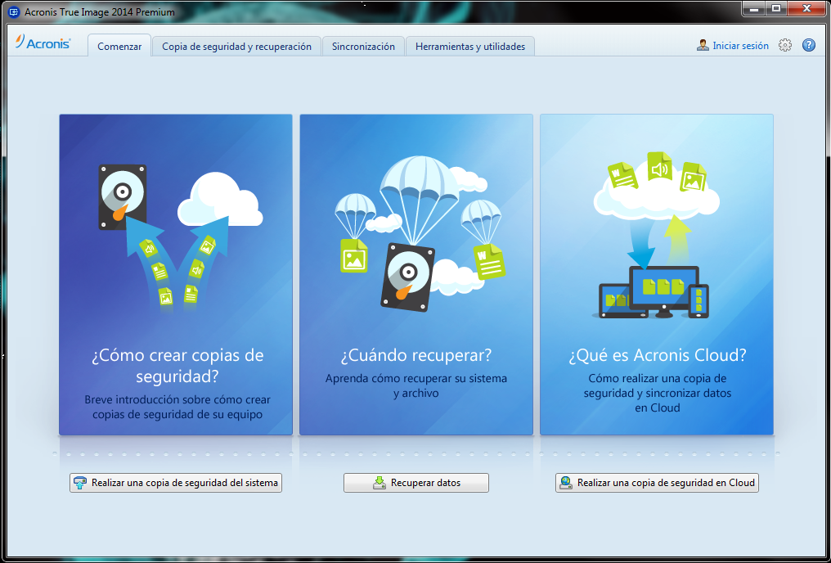831x563 pixels.
Task: Open the help question mark icon
Action: (809, 46)
